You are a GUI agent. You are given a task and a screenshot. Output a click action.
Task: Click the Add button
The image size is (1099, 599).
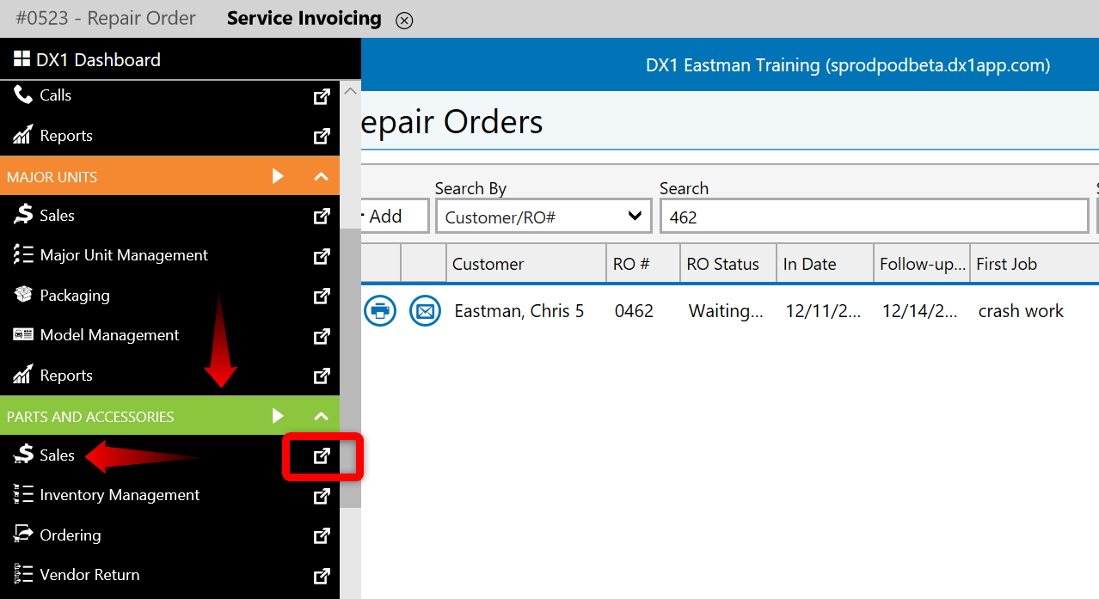(x=395, y=217)
